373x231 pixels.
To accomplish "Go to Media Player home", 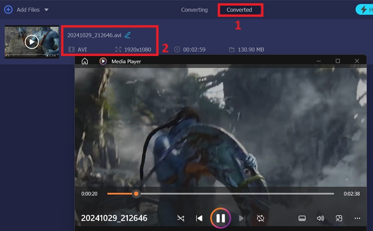I will click(85, 62).
